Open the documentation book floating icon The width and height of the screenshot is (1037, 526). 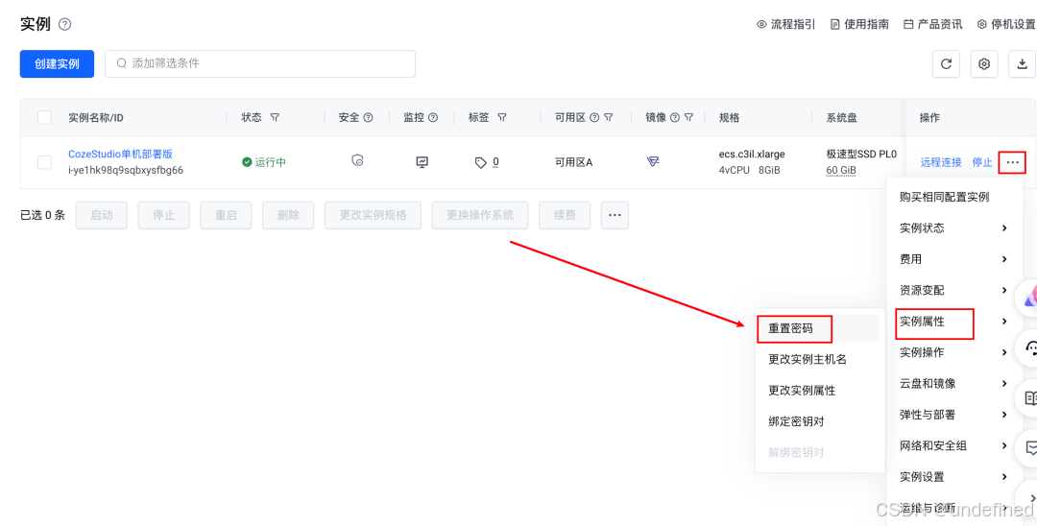tap(1029, 397)
